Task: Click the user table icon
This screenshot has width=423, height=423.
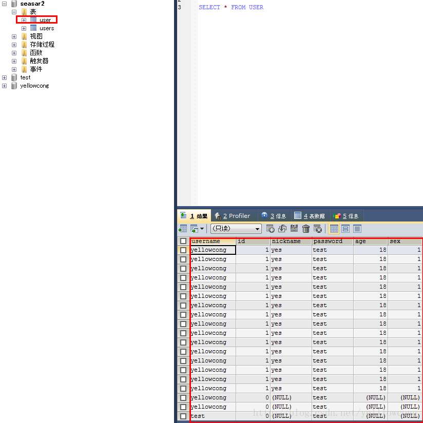Action: pos(33,19)
